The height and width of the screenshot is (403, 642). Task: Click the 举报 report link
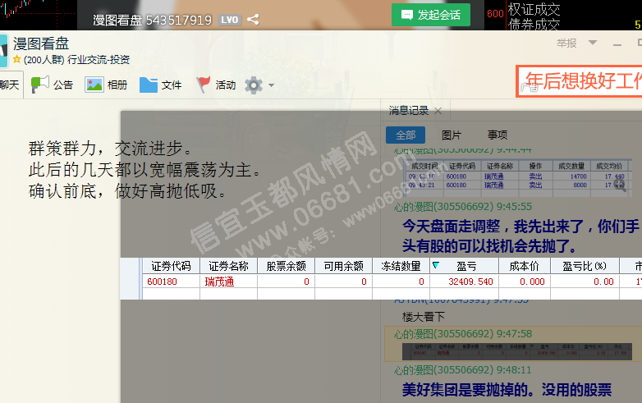point(566,43)
